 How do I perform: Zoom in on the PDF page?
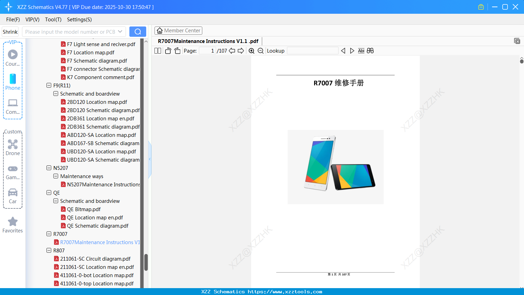pos(252,51)
